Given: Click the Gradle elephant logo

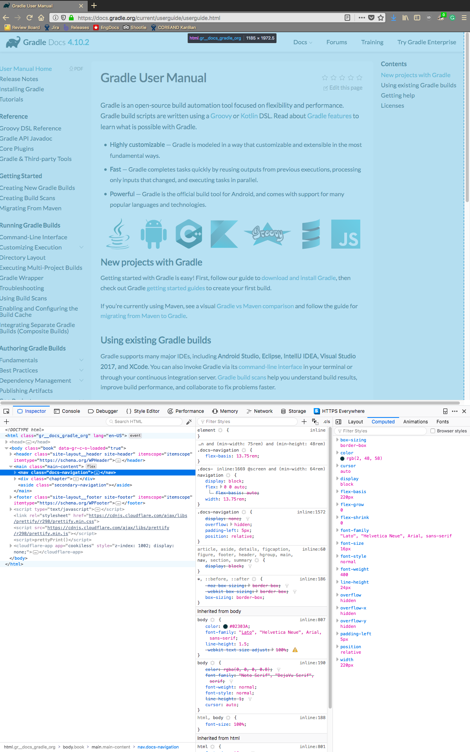Looking at the screenshot, I should 13,42.
